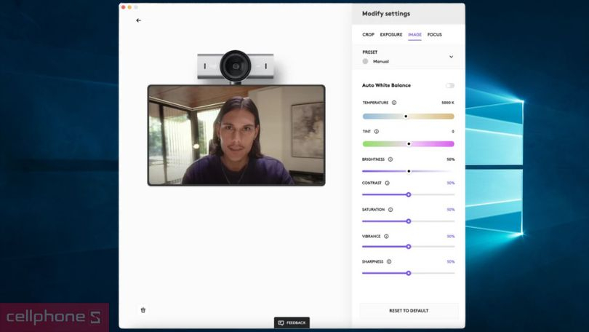The height and width of the screenshot is (332, 589).
Task: Go back using the left arrow
Action: coord(139,20)
